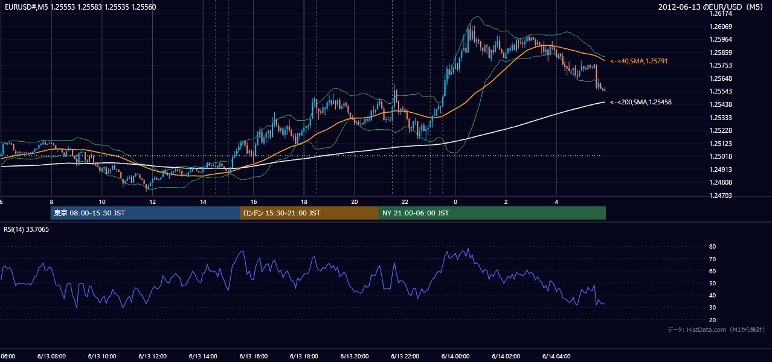Screen dimensions: 772x362
Task: Click price axis value 1.25648
Action: (720, 78)
